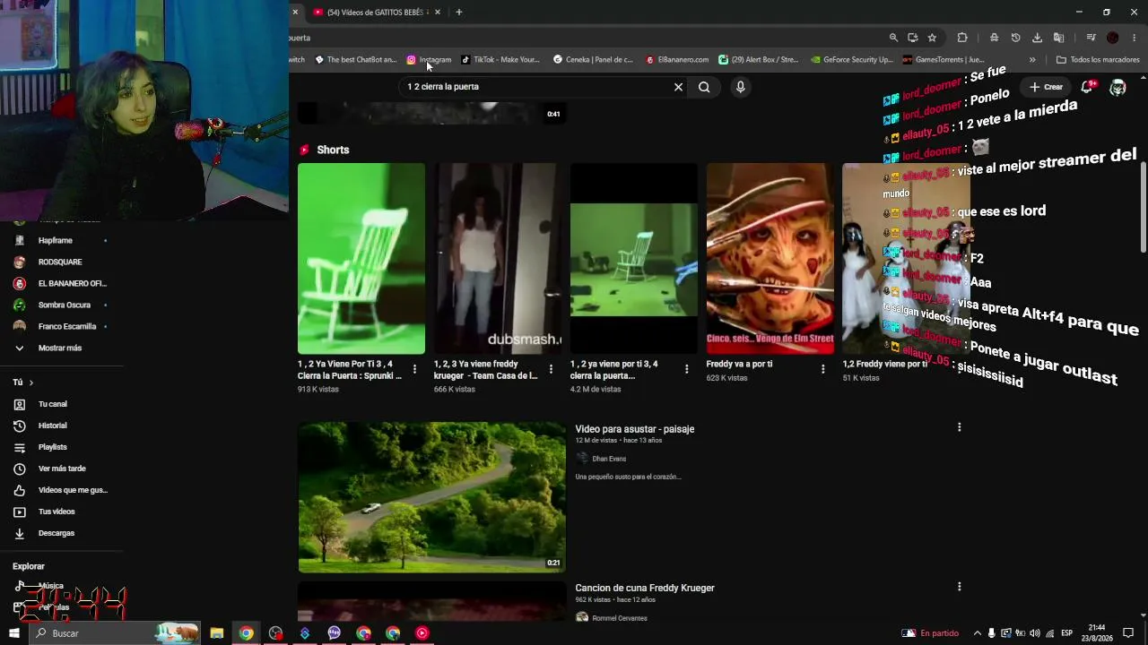1148x645 pixels.
Task: Open the YouTube account avatar menu
Action: (1118, 87)
